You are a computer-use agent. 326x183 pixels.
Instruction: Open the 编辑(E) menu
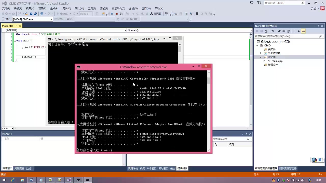[18, 8]
